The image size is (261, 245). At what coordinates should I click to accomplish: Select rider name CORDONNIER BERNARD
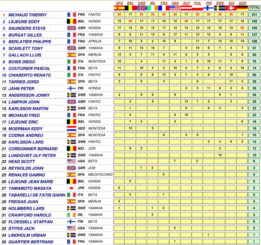pyautogui.click(x=33, y=149)
